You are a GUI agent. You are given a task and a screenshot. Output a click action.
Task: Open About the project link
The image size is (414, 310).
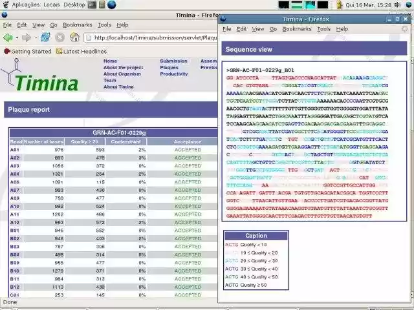(123, 67)
